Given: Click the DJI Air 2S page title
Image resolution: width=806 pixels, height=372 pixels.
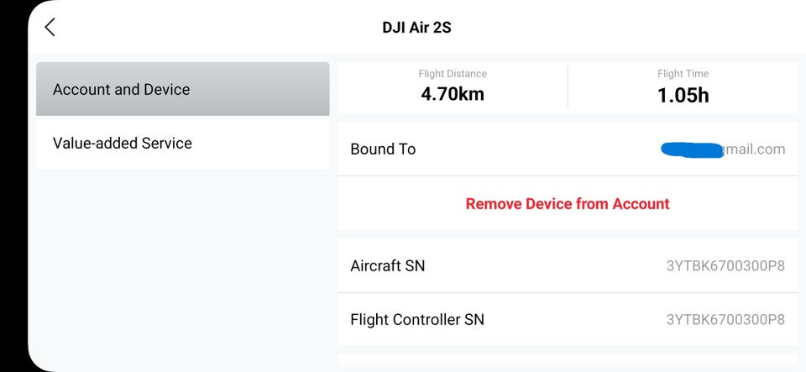Looking at the screenshot, I should [x=416, y=27].
